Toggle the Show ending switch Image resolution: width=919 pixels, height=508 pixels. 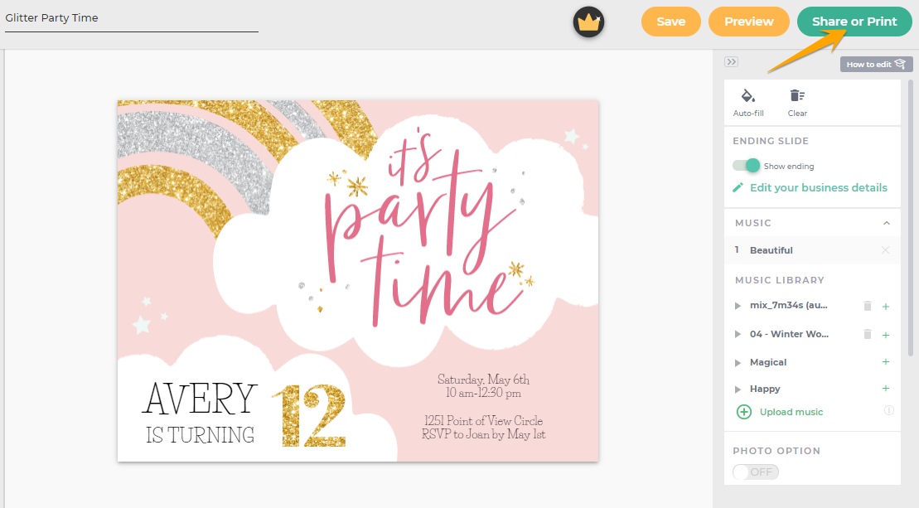click(x=746, y=166)
